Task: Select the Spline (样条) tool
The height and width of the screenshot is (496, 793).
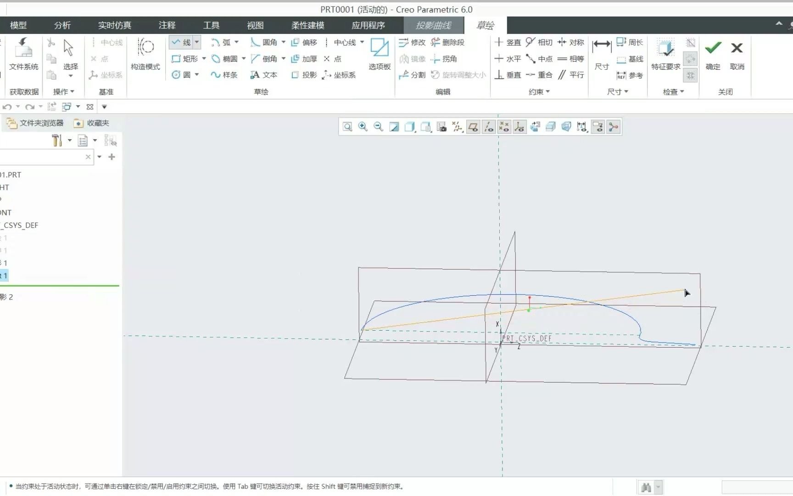Action: click(x=224, y=75)
